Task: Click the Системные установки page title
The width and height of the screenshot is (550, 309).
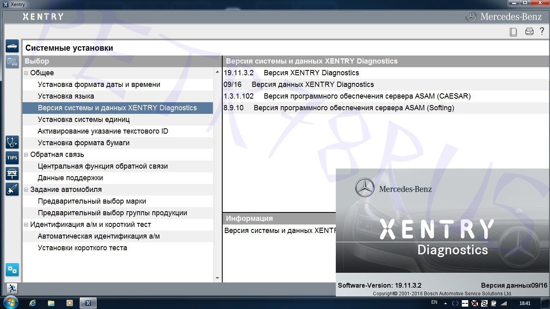Action: click(69, 48)
